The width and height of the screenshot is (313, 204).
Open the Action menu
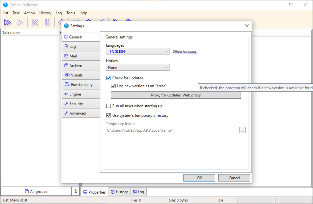tap(29, 13)
